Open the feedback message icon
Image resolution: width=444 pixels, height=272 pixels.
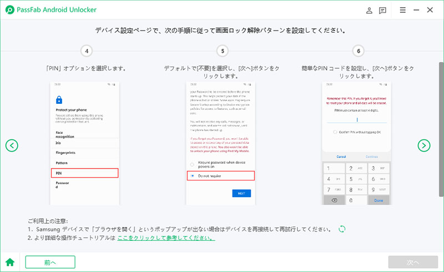click(382, 11)
